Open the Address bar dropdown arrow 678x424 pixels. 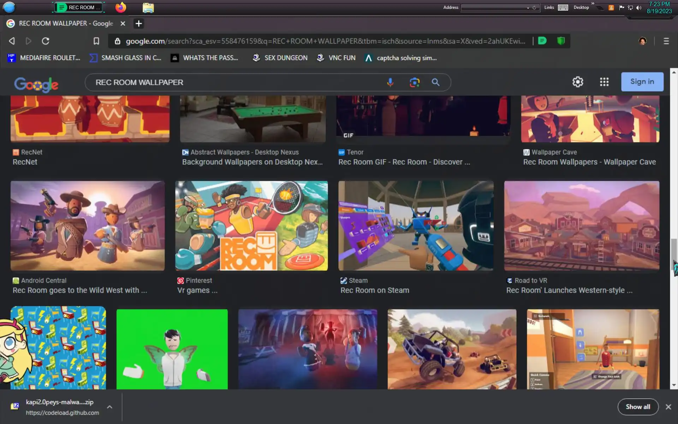[528, 8]
